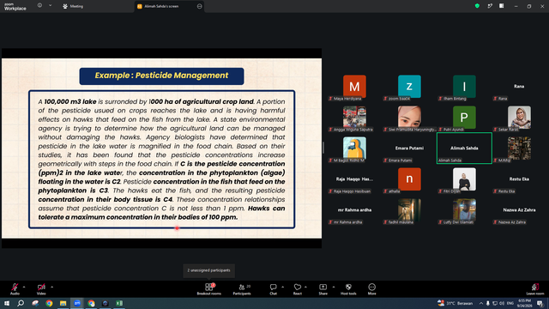Select Emara Putami's participant tile
This screenshot has height=309, width=549.
pyautogui.click(x=409, y=149)
